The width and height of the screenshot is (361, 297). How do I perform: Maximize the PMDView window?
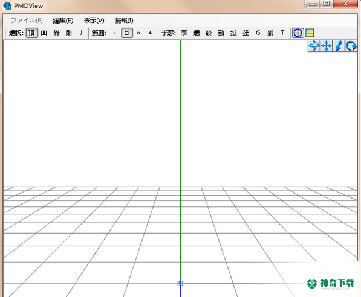[326, 4]
